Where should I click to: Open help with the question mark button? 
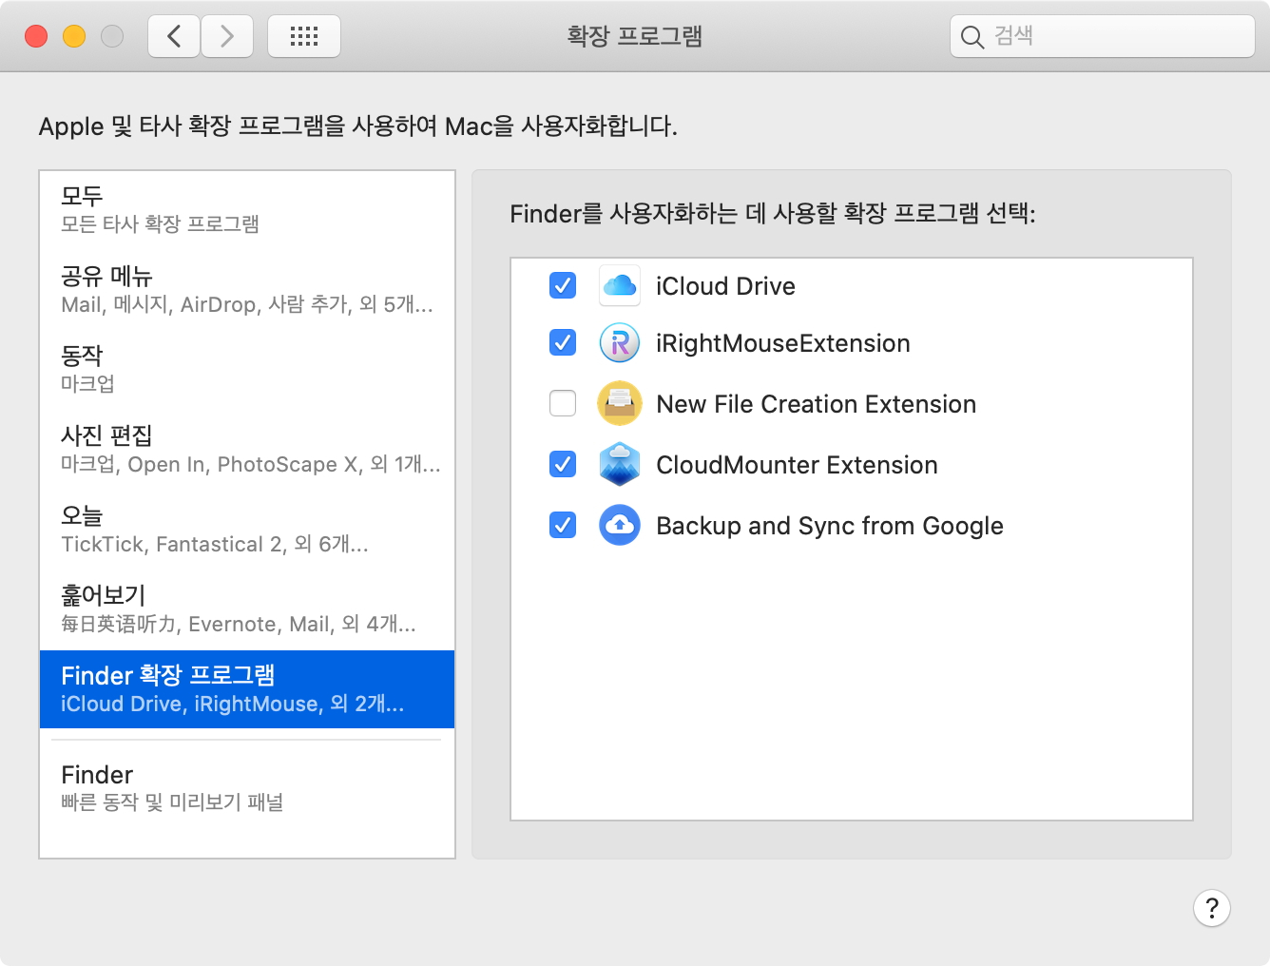1212,908
